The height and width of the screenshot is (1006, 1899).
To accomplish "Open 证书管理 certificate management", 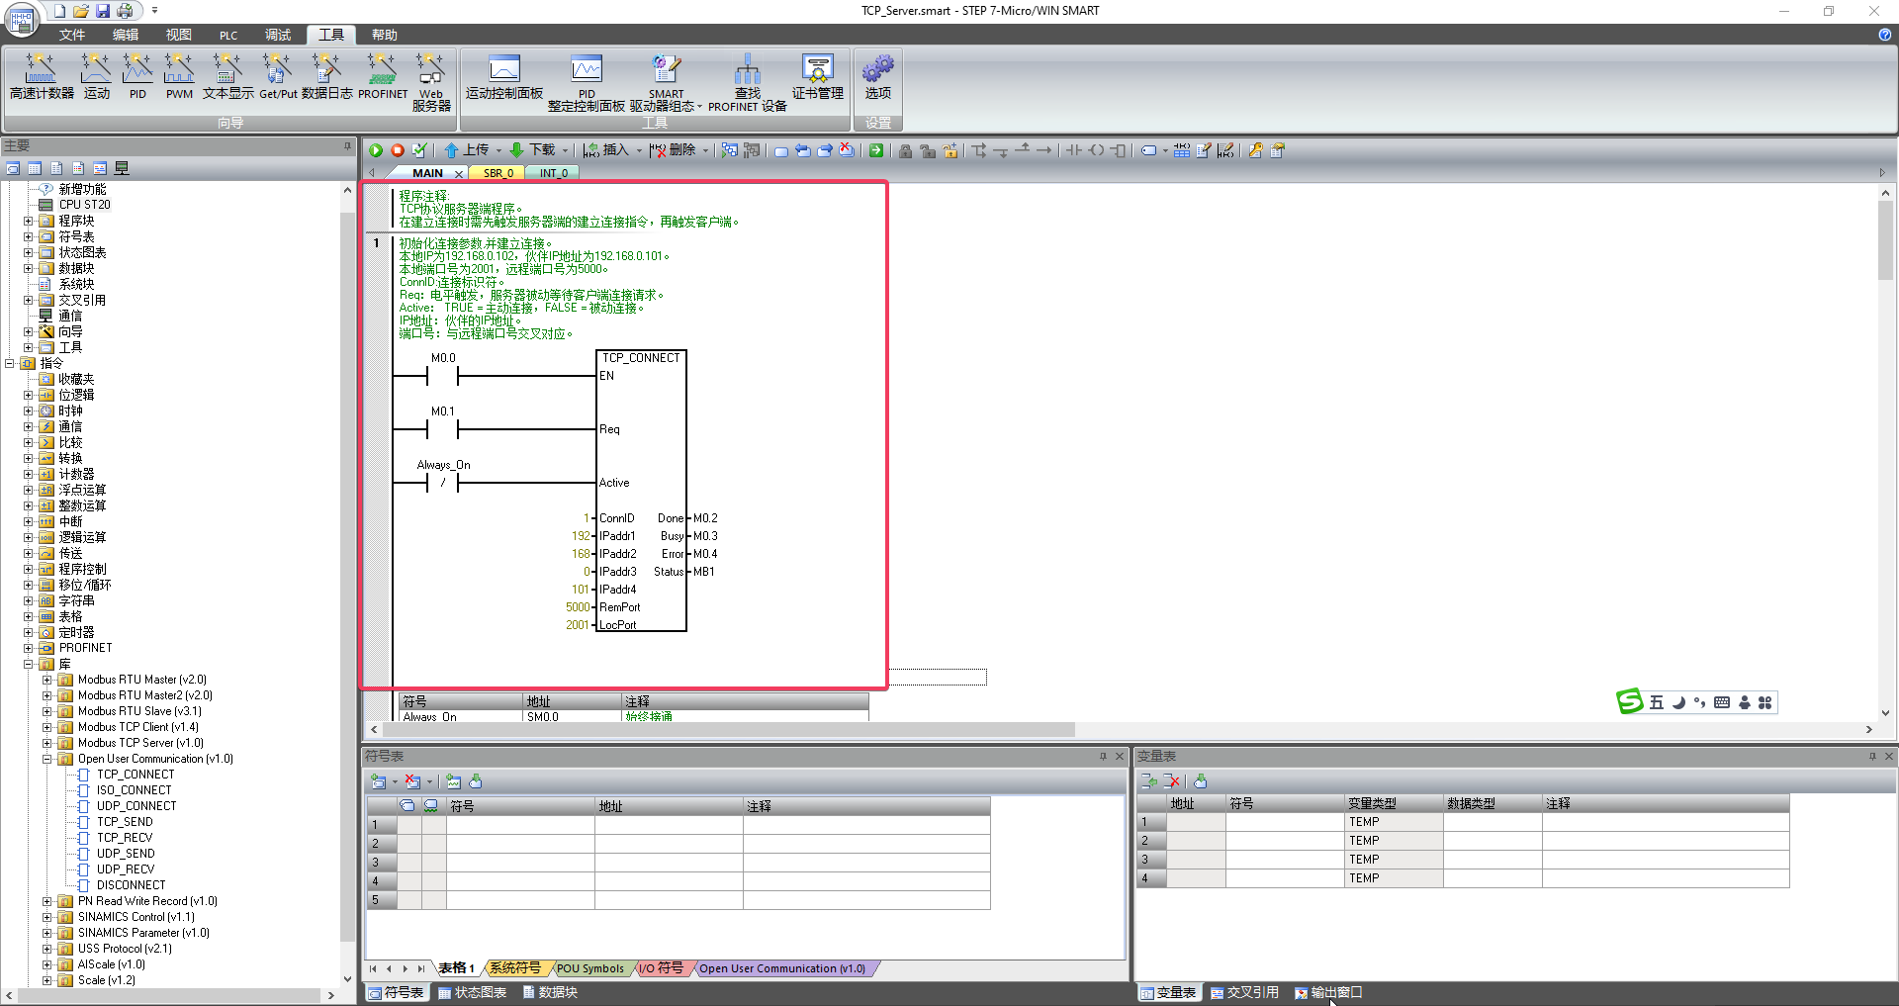I will coord(818,76).
